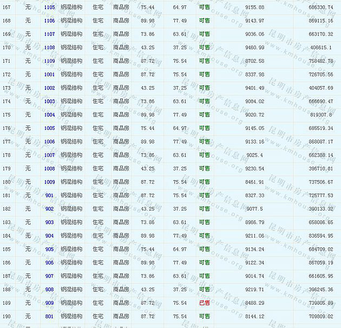Viewport: 341px width, 328px height.
Task: View room 1004 details
Action: tap(49, 115)
